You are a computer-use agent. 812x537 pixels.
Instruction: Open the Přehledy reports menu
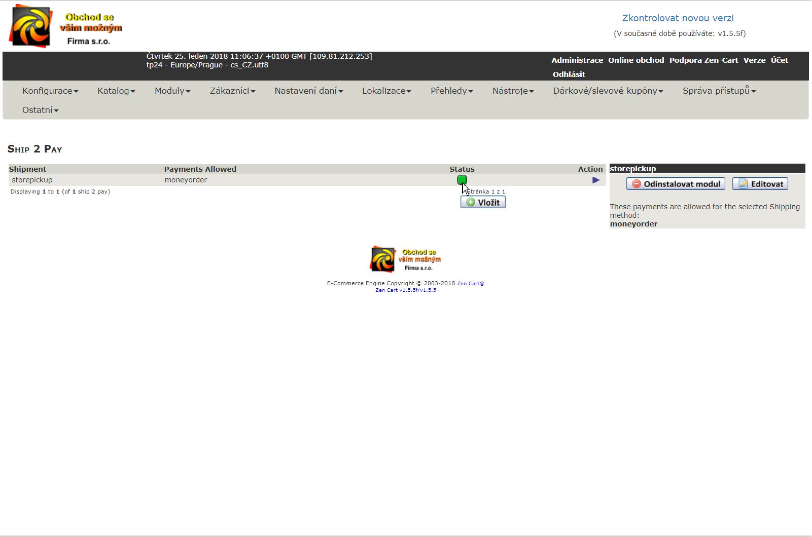click(x=451, y=91)
